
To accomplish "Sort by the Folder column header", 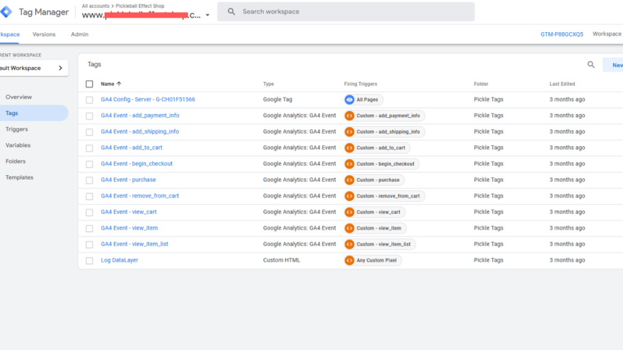I will [481, 84].
